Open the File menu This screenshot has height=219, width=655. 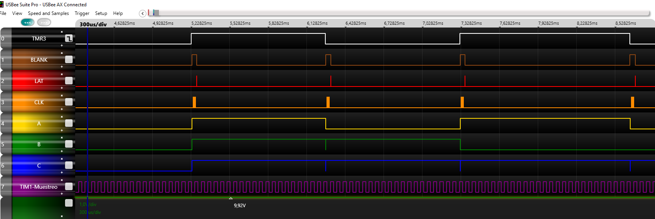3,13
